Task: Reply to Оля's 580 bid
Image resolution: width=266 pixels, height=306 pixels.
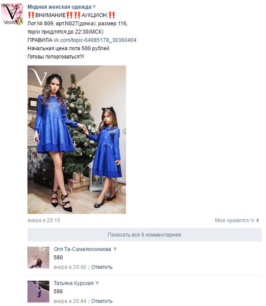Action: [x=102, y=267]
